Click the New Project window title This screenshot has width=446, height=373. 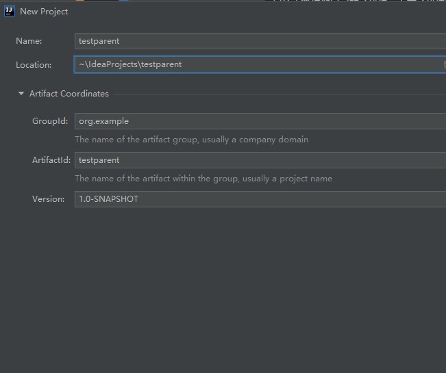(x=44, y=12)
